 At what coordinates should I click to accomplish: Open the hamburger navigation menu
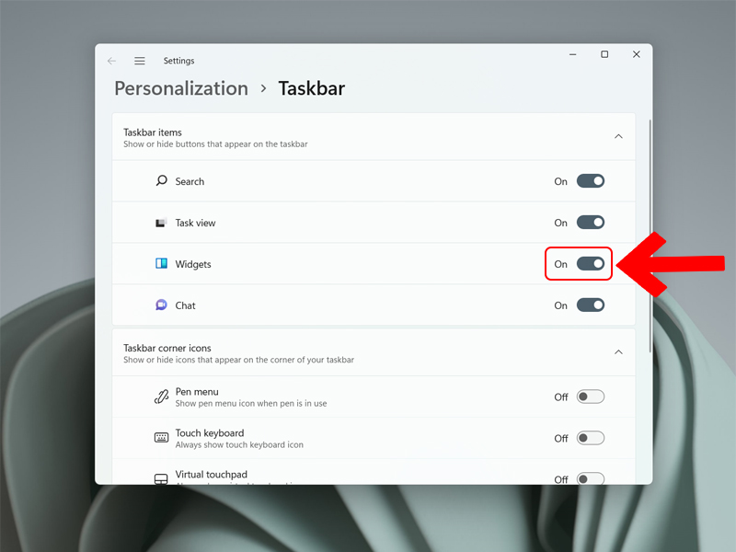pos(139,60)
